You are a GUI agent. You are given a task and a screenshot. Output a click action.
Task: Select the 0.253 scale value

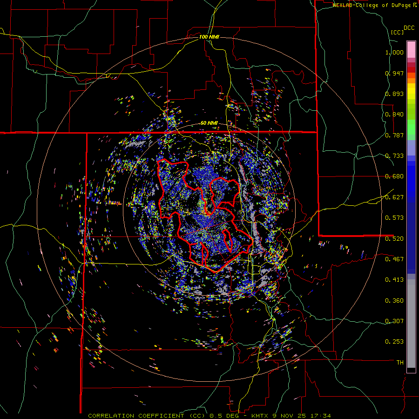(x=394, y=342)
